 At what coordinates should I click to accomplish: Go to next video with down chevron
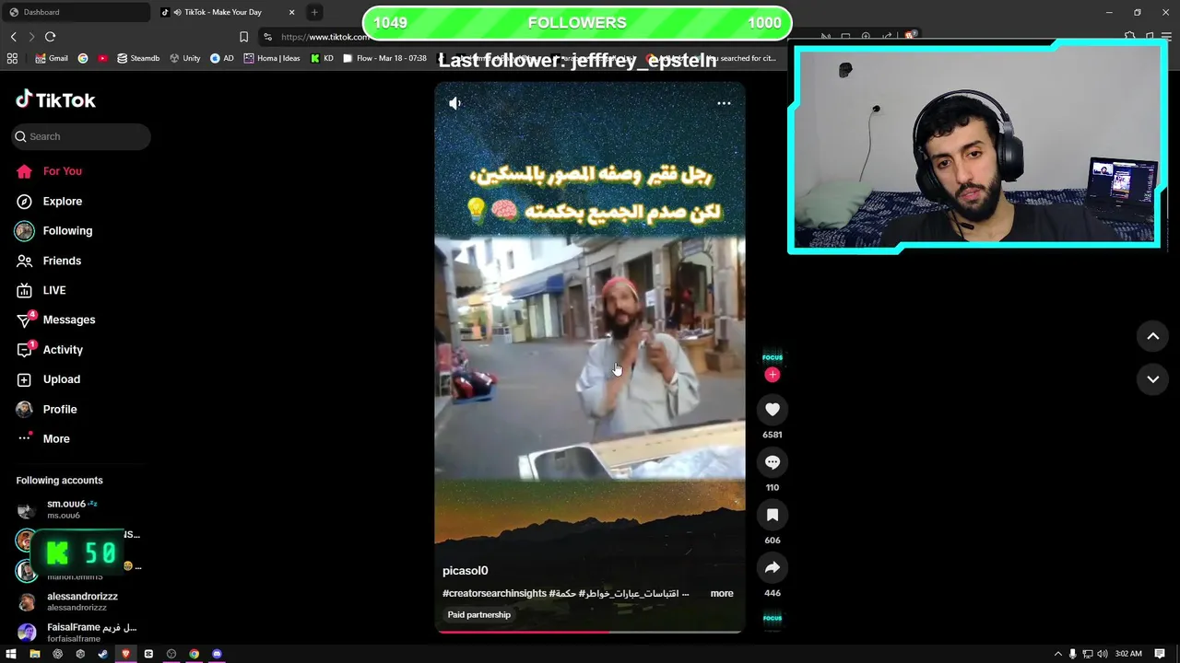pos(1152,379)
